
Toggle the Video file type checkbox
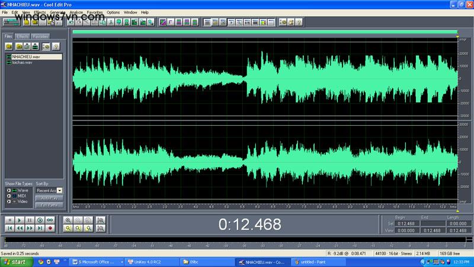[8, 201]
